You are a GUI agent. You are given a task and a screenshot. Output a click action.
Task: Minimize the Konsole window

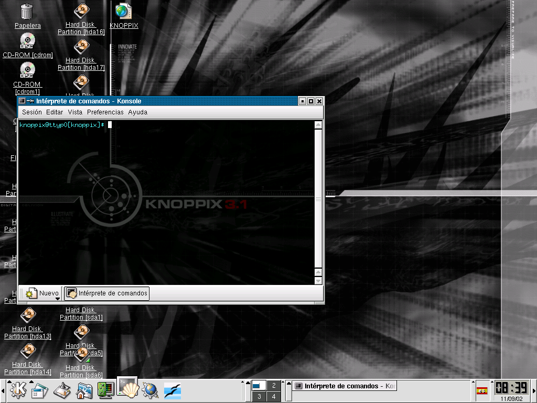click(303, 101)
